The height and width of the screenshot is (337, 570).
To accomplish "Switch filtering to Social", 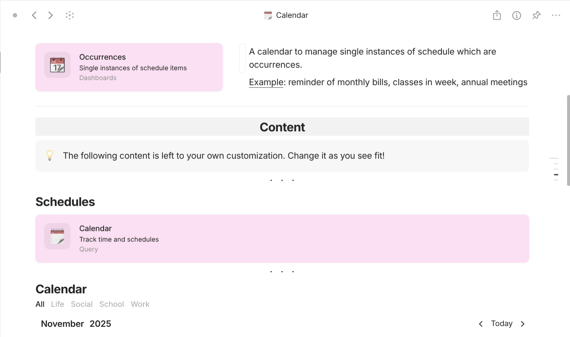I will point(81,304).
